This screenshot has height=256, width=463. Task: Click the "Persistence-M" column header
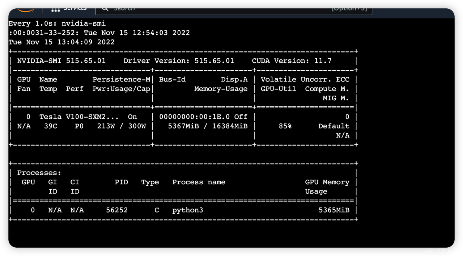[121, 79]
